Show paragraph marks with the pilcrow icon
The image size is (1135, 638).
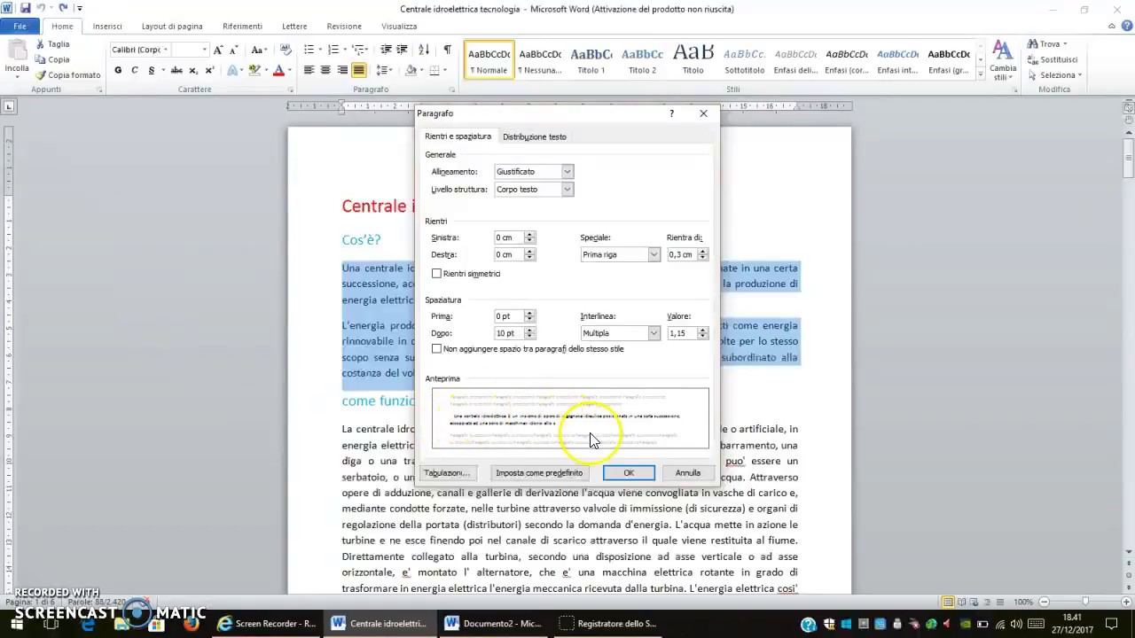coord(447,50)
